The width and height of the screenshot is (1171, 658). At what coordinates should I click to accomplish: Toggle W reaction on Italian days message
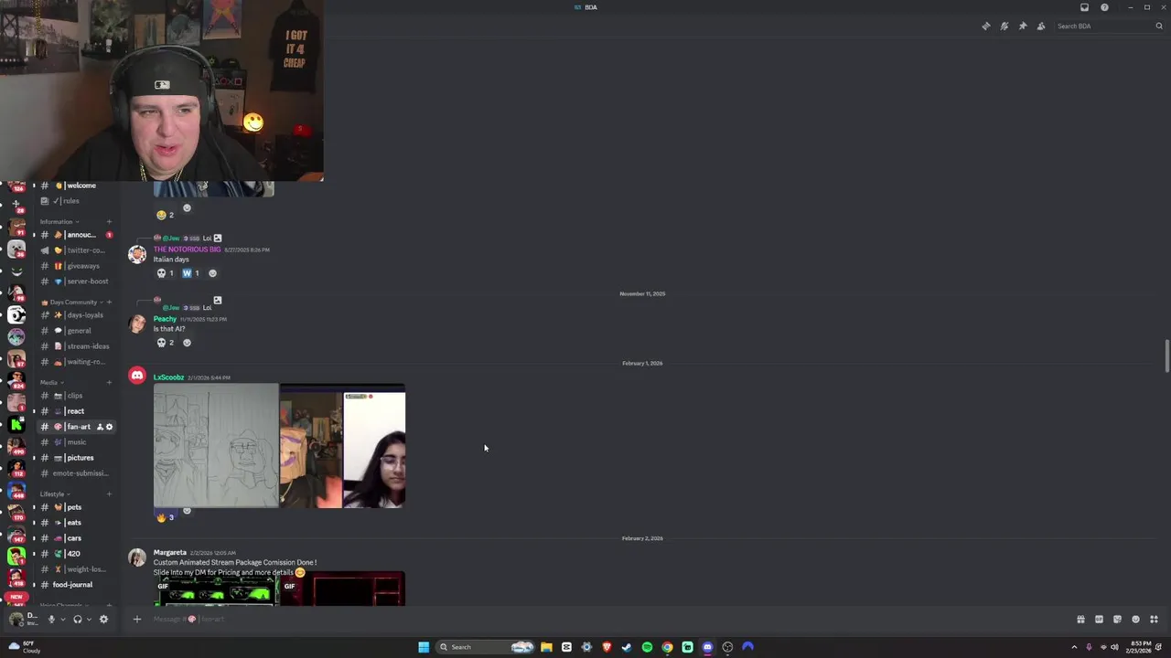190,273
